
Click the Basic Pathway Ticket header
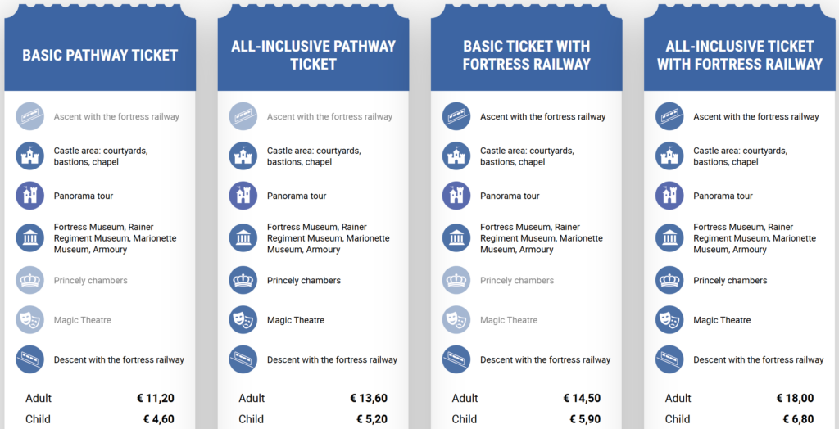coord(100,56)
